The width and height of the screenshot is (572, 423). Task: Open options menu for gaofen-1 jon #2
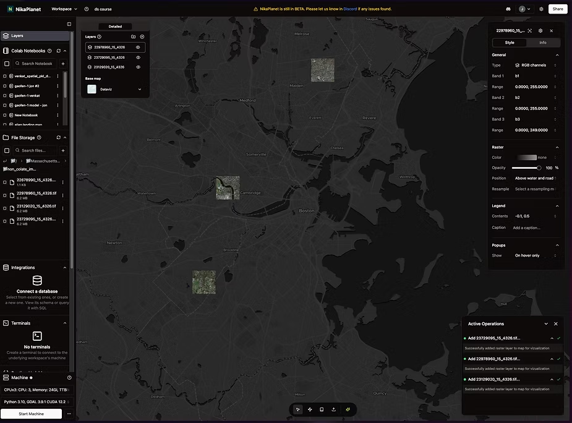tap(58, 86)
